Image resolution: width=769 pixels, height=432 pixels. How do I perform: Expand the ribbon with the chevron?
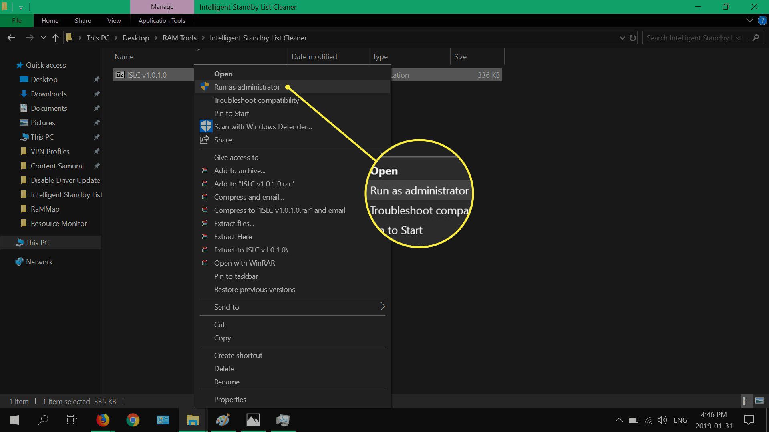[x=749, y=20]
